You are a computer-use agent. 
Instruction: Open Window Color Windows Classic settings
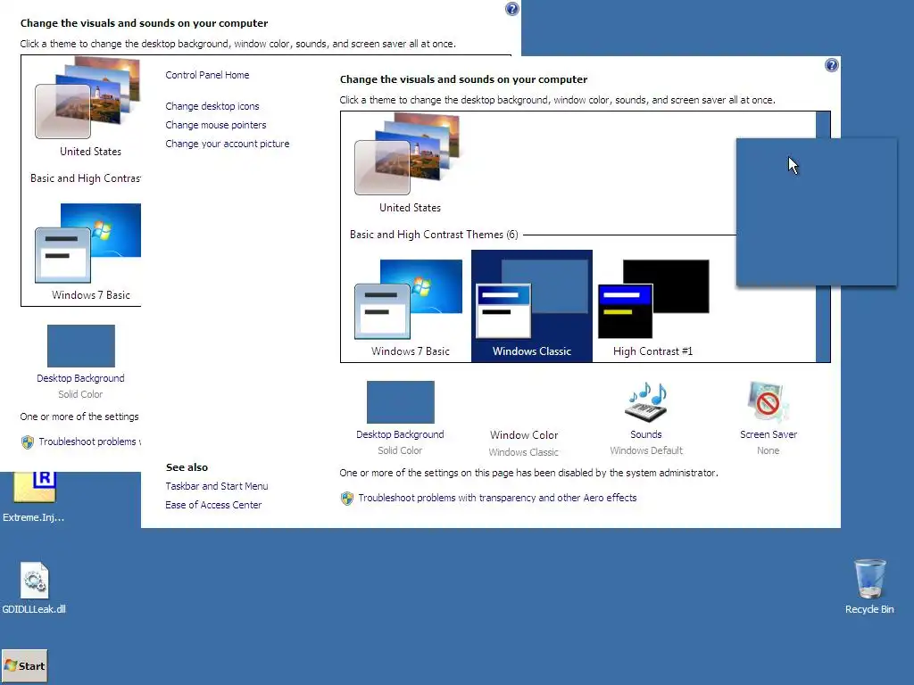[523, 442]
